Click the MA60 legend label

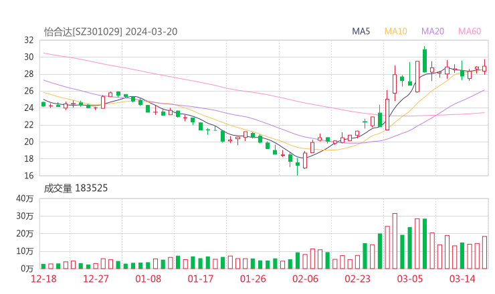coord(470,31)
